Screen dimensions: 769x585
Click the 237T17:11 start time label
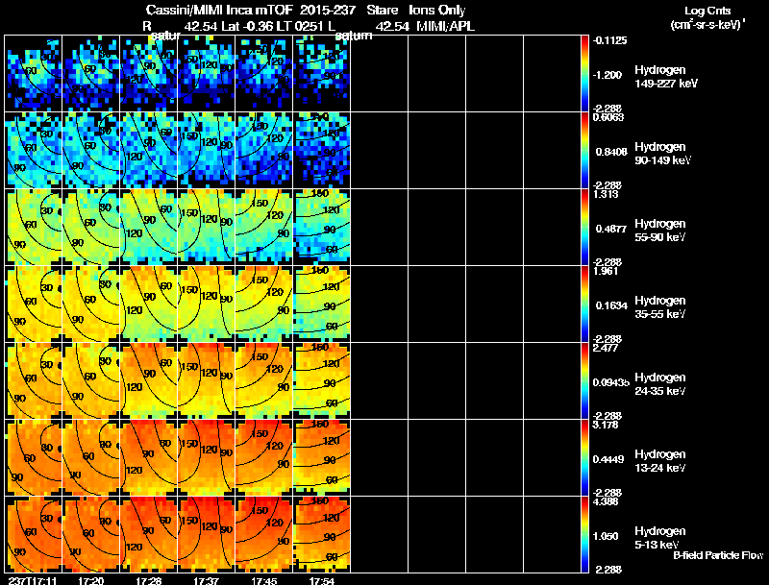[31, 580]
